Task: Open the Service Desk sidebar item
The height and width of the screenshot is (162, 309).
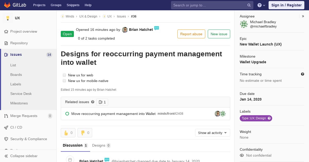Action: 21,94
